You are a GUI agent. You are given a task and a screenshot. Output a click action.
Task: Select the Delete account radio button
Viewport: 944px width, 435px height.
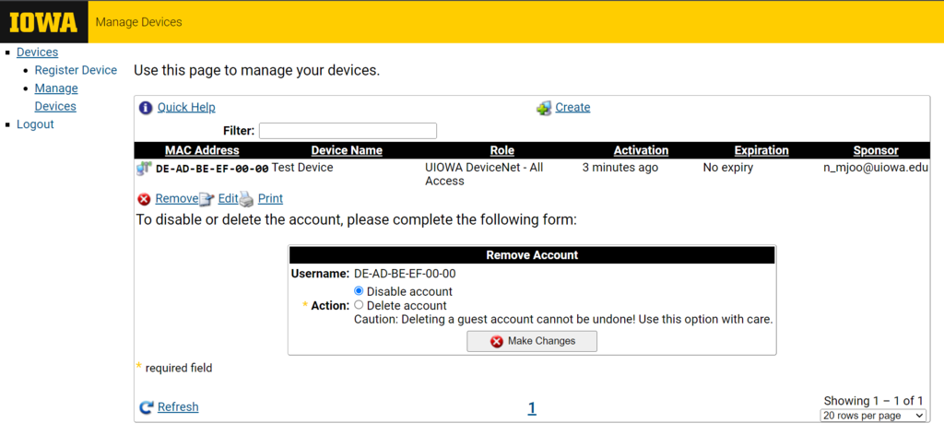(x=360, y=305)
